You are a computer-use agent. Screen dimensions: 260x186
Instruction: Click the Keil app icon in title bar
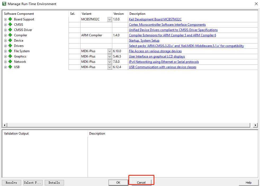[4, 4]
